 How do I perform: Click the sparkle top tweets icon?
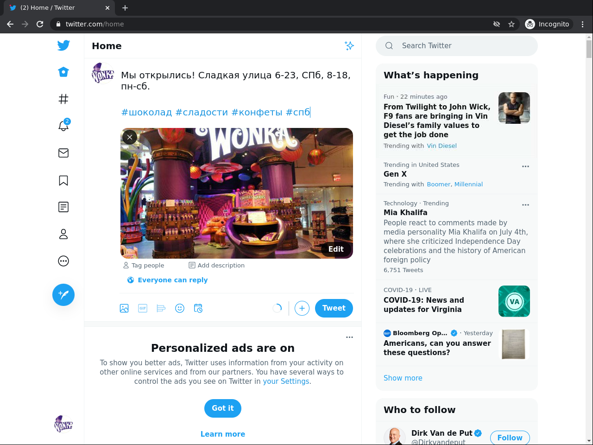[349, 45]
